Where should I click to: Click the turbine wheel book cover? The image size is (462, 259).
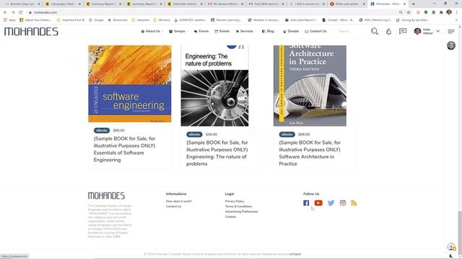(214, 86)
